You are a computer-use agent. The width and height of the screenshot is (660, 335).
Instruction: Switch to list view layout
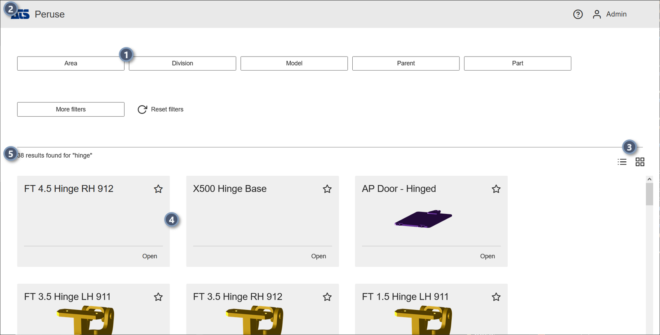[622, 162]
